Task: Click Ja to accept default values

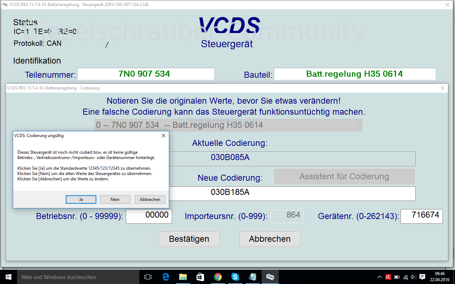Action: tap(81, 200)
